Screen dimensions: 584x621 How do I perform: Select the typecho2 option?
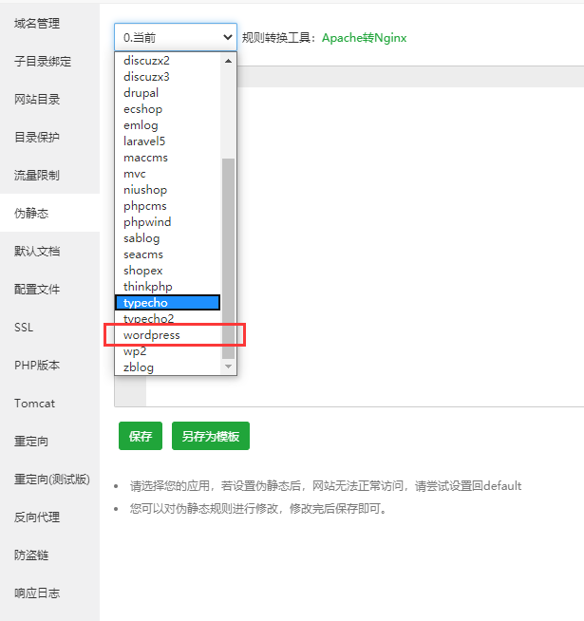[x=167, y=319]
